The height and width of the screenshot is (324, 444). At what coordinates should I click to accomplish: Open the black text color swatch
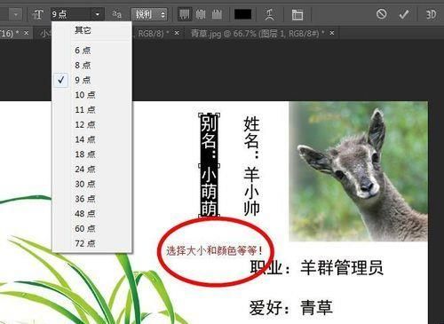tap(242, 14)
